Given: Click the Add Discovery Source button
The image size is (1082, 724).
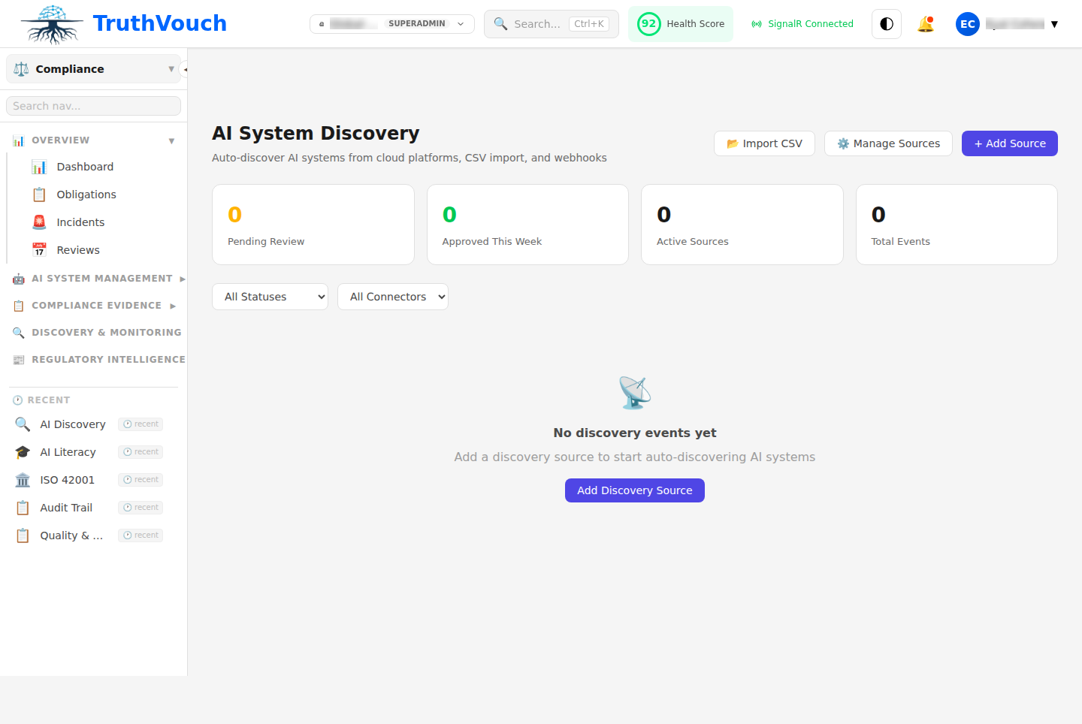Looking at the screenshot, I should click(634, 490).
